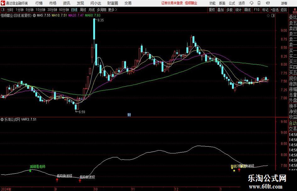Viewport: 297px width, 191px height.
Task: Open F10 company information
Action: click(x=257, y=10)
